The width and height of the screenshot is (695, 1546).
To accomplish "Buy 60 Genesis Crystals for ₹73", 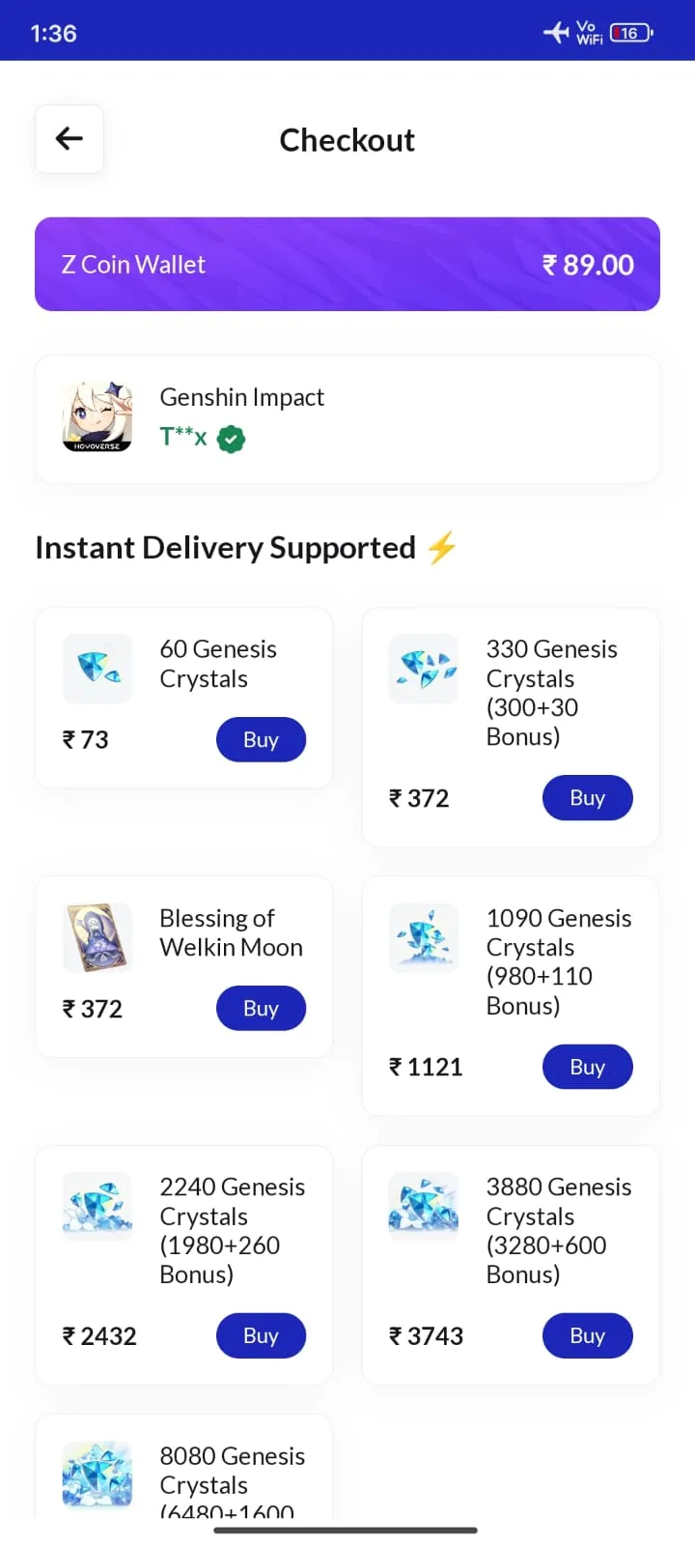I will (261, 740).
